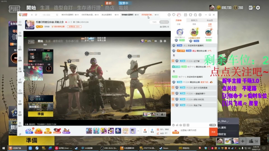Add squad member with plus button in PUBG lobby
The width and height of the screenshot is (269, 151).
[x=242, y=141]
